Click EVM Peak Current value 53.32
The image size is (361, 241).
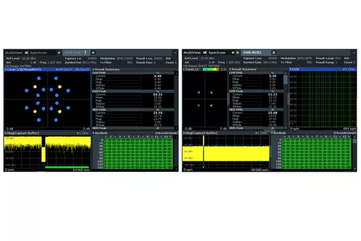coord(158,95)
